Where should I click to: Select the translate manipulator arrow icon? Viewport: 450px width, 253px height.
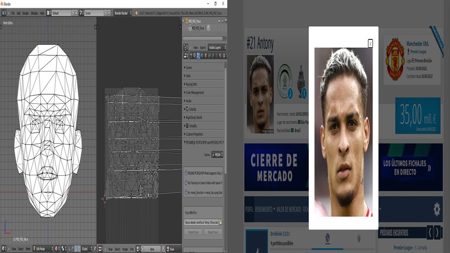point(73,249)
